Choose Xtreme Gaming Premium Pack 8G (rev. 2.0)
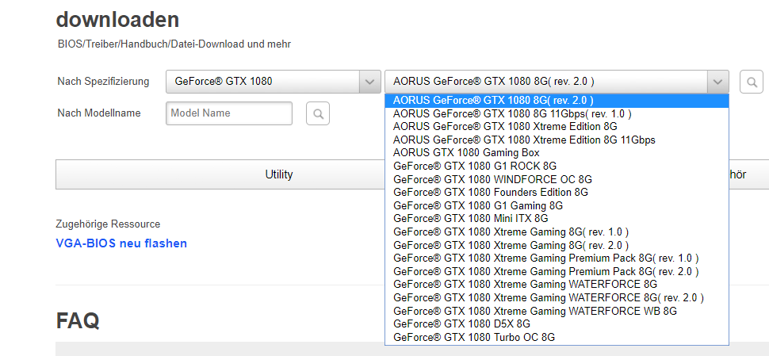The width and height of the screenshot is (769, 356). pyautogui.click(x=557, y=271)
